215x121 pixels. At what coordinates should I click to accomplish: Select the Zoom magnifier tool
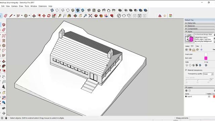(x=85, y=16)
